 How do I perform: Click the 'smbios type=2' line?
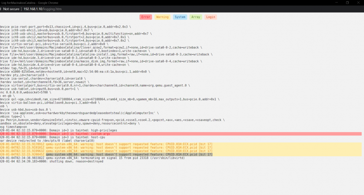(x=12, y=117)
